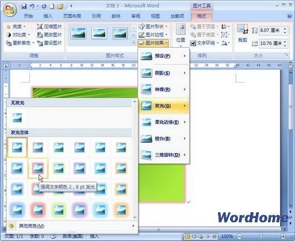This screenshot has height=241, width=295.
Task: Click the 裁剪 crop tool
Action: tap(243, 33)
